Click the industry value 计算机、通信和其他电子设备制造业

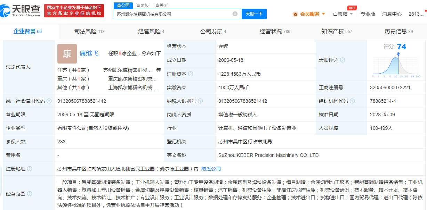click(x=257, y=128)
